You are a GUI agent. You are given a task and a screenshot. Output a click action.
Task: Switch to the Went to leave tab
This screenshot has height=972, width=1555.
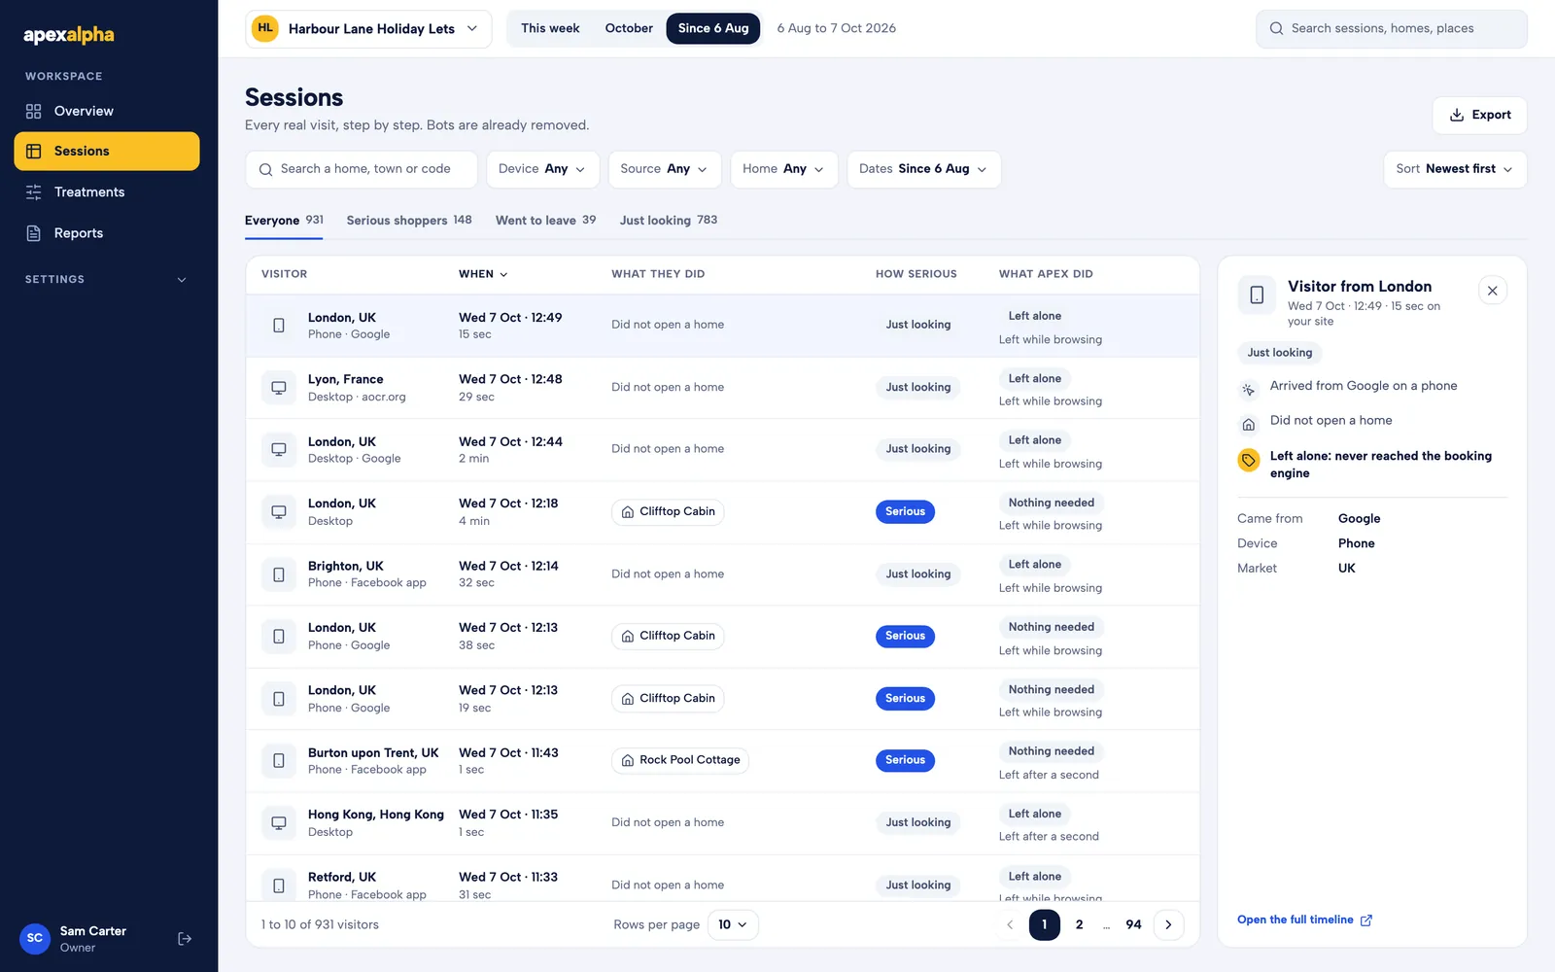pyautogui.click(x=545, y=221)
